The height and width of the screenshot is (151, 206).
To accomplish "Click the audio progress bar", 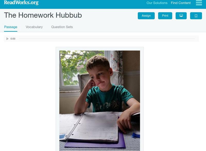I will (x=107, y=39).
